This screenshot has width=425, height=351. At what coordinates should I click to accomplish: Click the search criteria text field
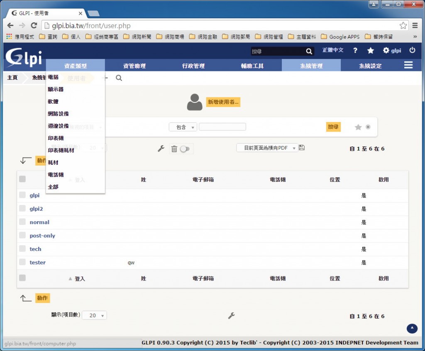pos(222,127)
